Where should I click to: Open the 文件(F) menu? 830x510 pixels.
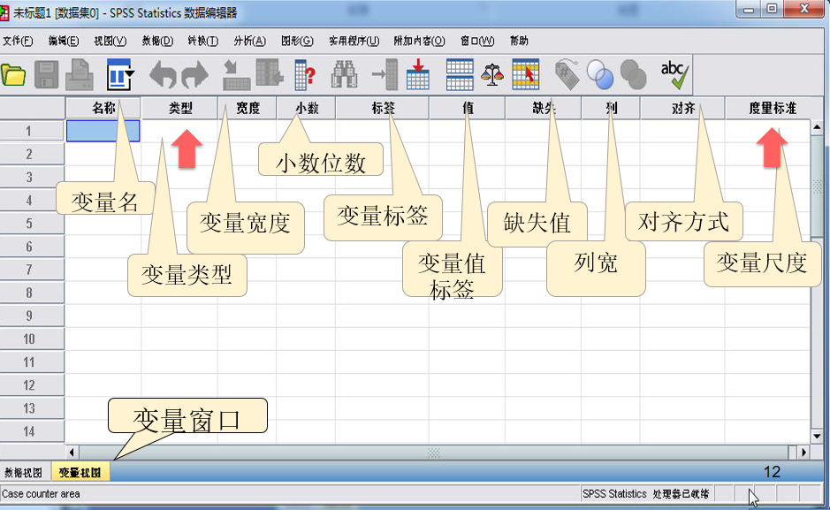click(x=18, y=41)
